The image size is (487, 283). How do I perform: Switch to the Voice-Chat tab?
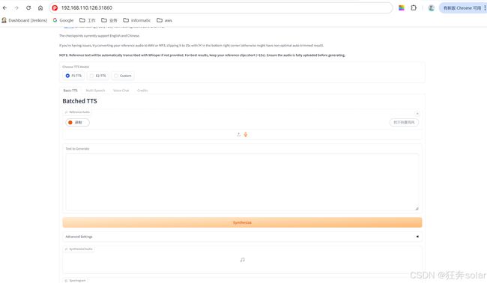[121, 91]
